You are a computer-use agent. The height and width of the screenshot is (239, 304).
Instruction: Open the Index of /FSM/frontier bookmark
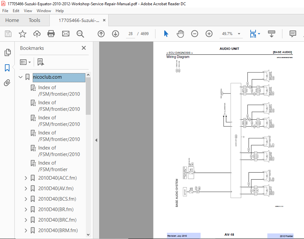tap(53, 166)
